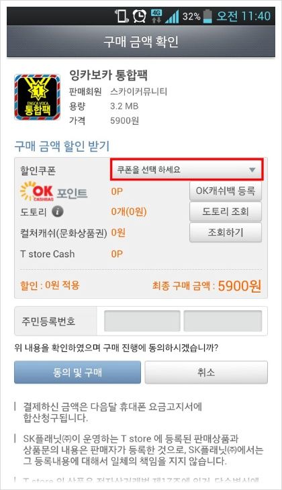Tap the 구매 금액 확인 title bar
The image size is (282, 490).
click(141, 41)
